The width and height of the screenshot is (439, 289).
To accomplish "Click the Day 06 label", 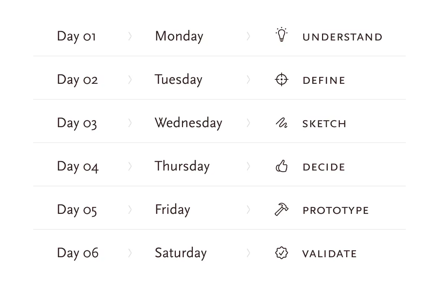I will tap(78, 253).
